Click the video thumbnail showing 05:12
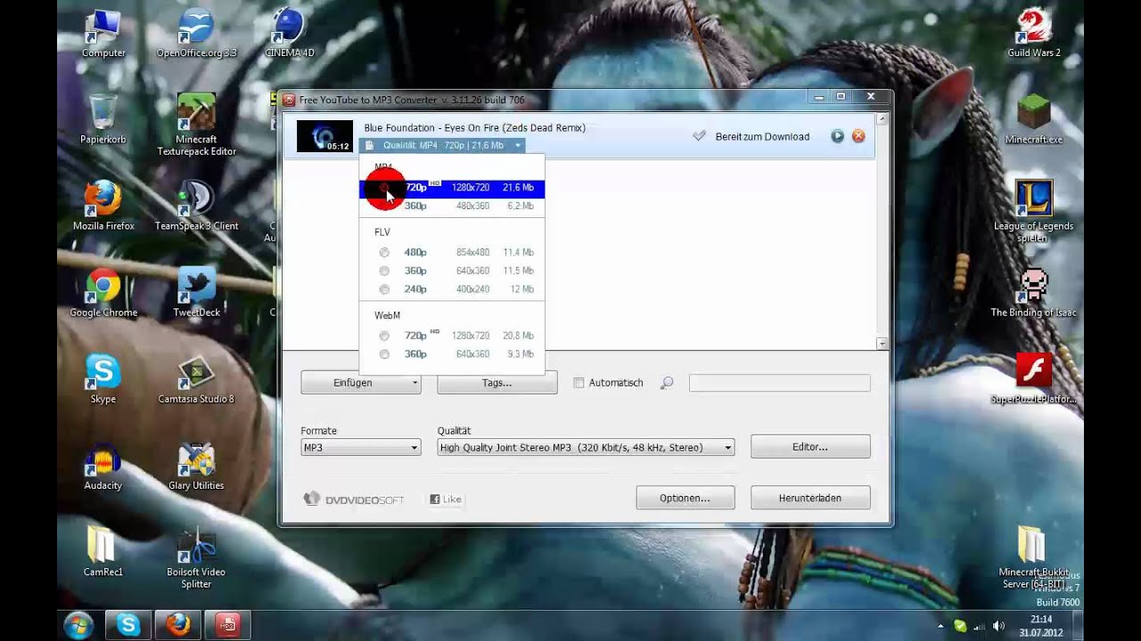 [324, 136]
